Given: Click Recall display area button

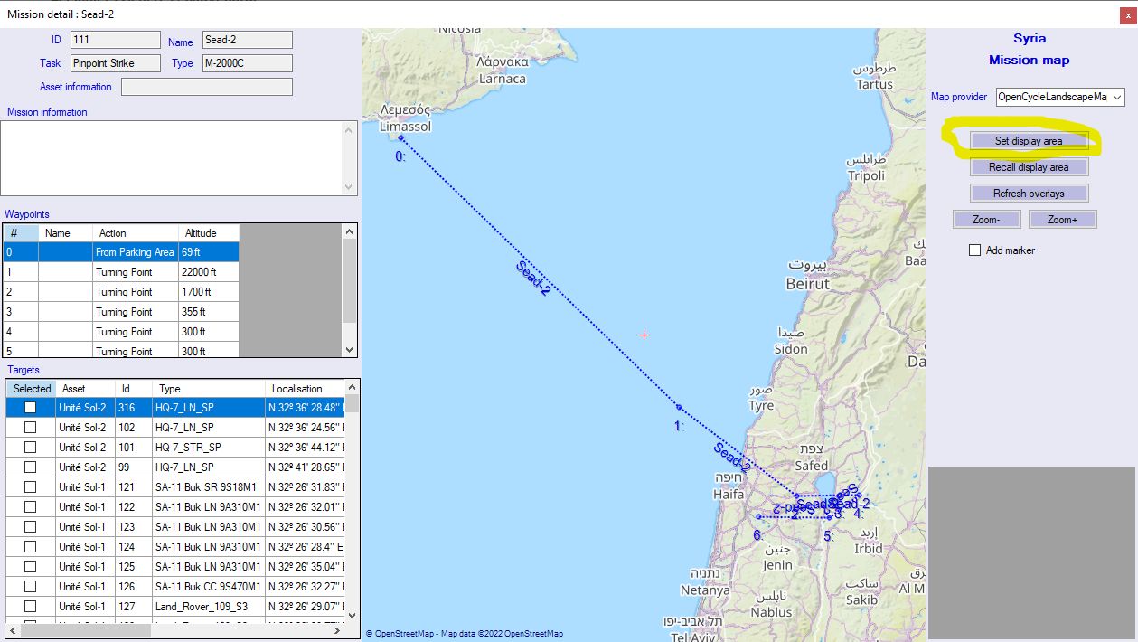Looking at the screenshot, I should (1029, 167).
